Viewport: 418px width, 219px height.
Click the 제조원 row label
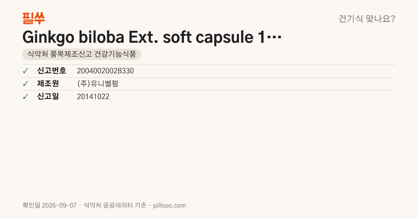[x=48, y=84]
